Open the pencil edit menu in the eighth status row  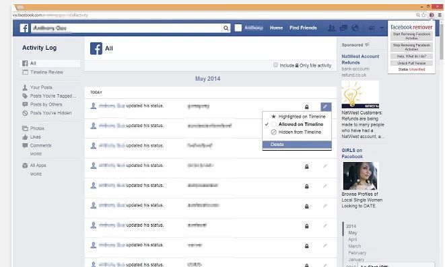(325, 245)
